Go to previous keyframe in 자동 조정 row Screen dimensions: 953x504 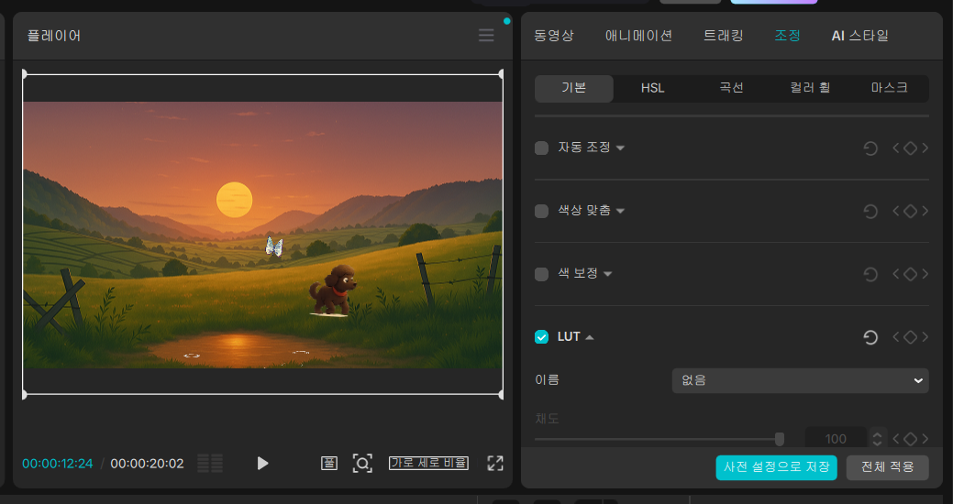point(895,148)
